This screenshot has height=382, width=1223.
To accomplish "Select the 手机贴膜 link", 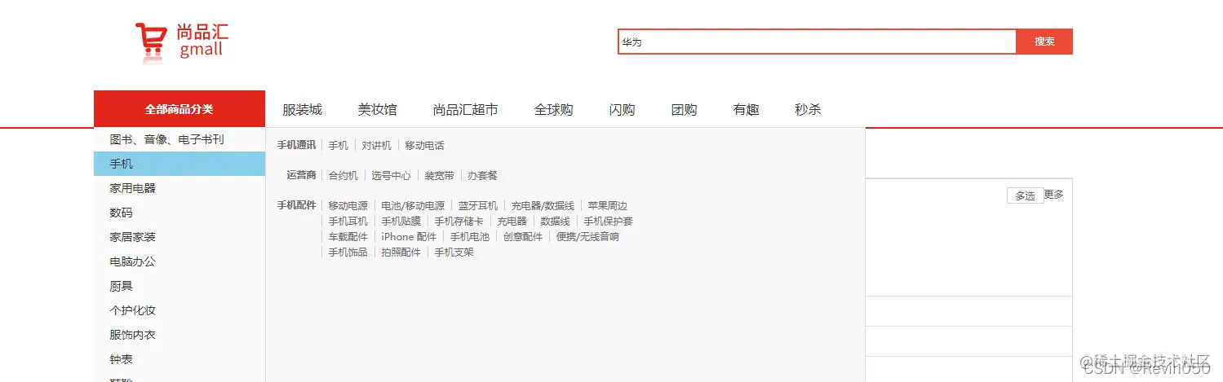I will [401, 221].
